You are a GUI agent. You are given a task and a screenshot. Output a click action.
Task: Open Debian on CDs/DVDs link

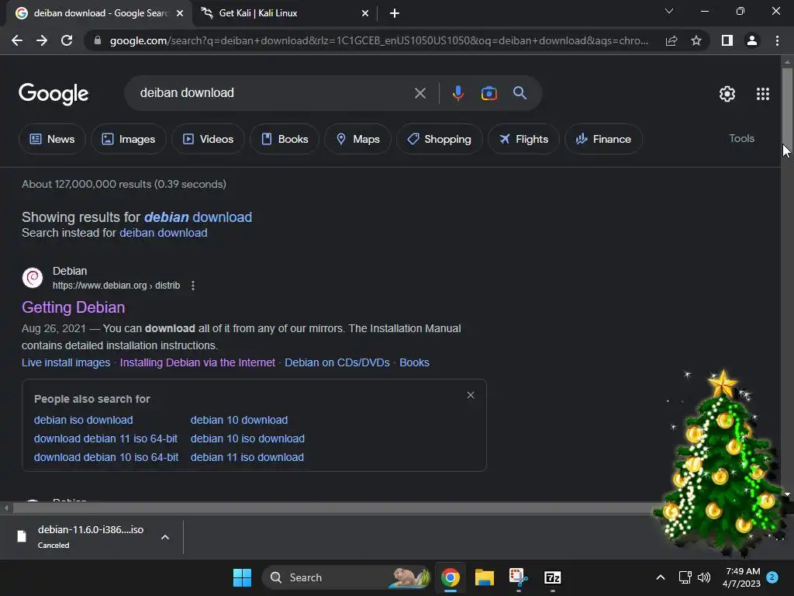[x=337, y=363]
